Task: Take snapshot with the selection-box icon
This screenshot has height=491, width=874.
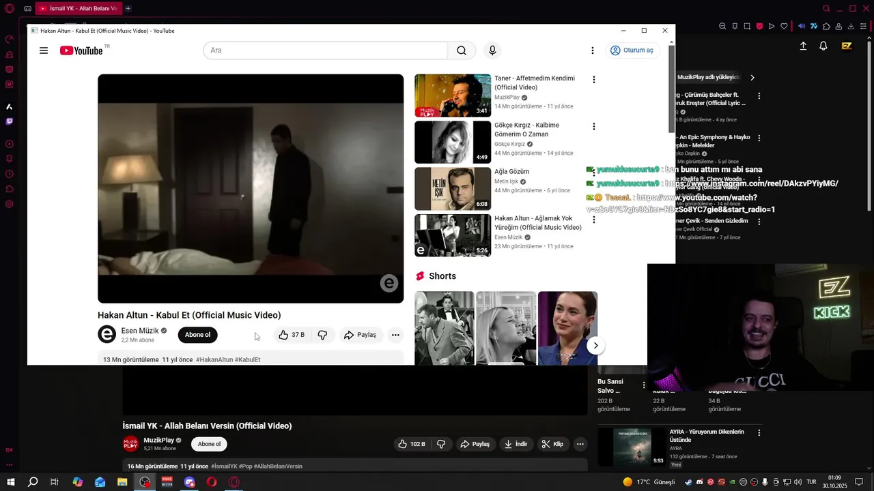Action: pos(747,26)
